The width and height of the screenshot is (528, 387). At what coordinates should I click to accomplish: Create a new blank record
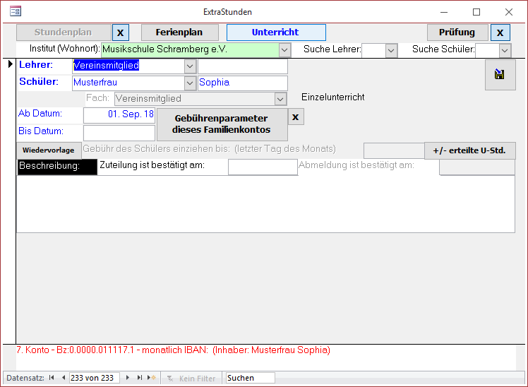151,379
